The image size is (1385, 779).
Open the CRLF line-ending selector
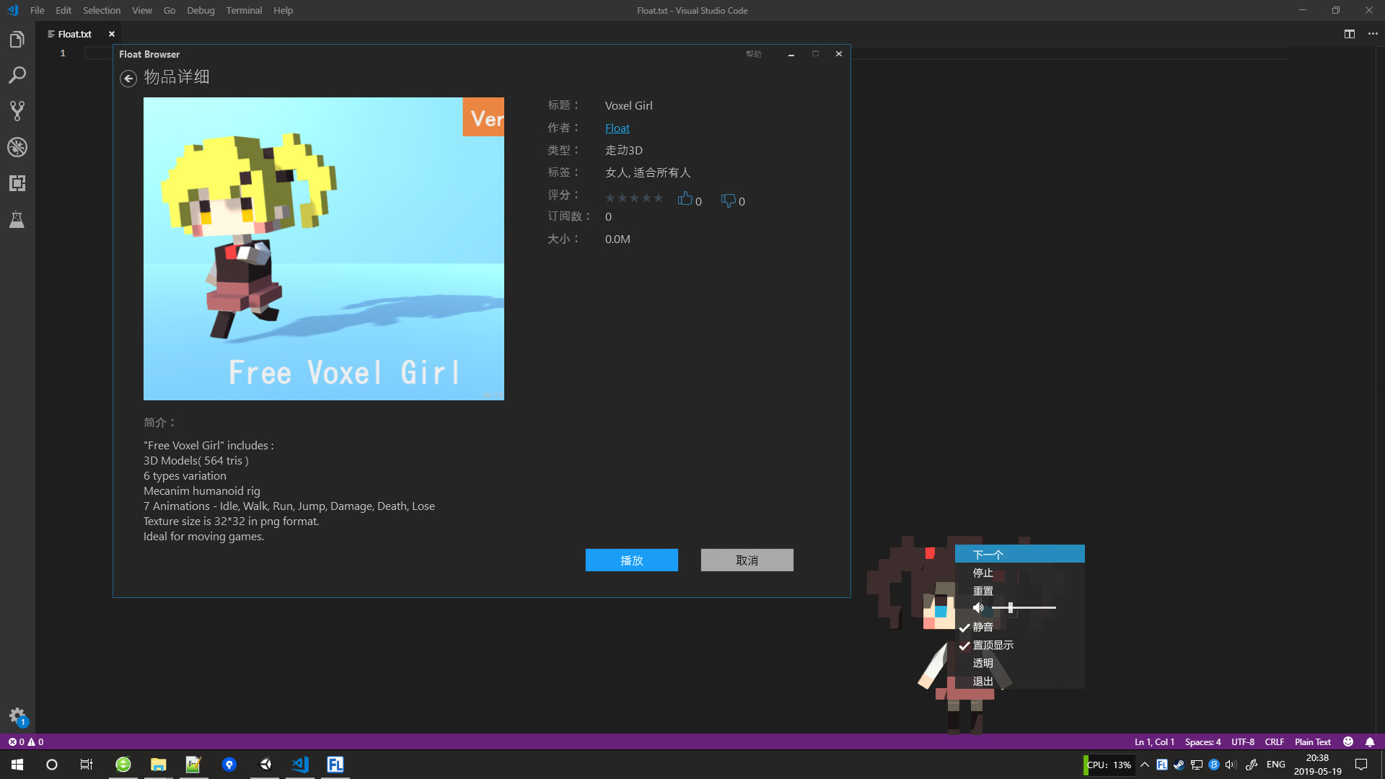pyautogui.click(x=1274, y=741)
